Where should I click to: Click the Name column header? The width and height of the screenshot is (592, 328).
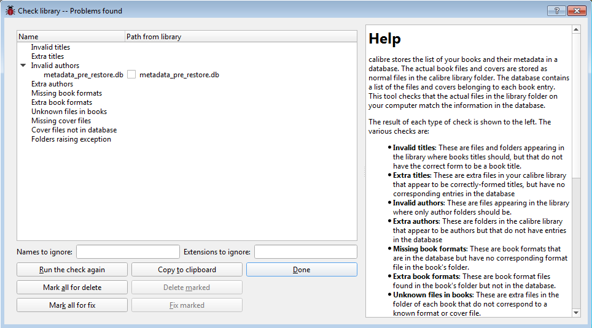[71, 37]
